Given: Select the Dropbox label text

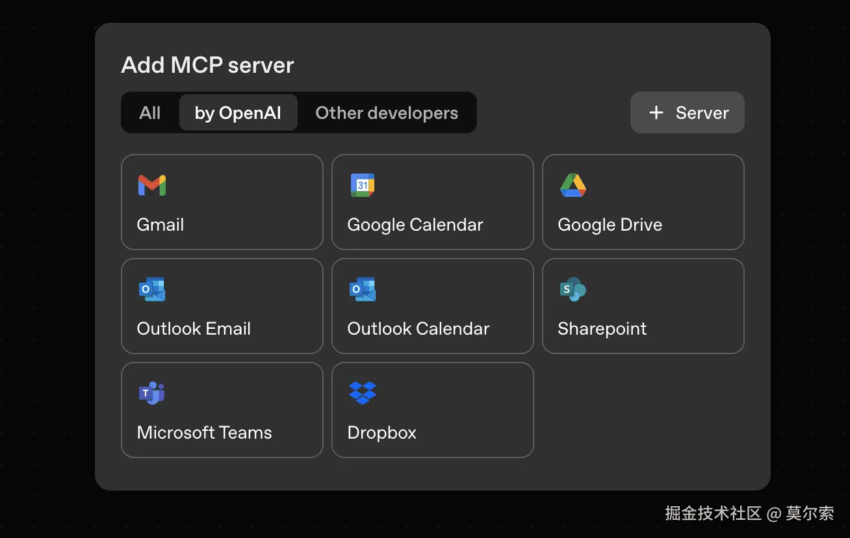Looking at the screenshot, I should [382, 433].
